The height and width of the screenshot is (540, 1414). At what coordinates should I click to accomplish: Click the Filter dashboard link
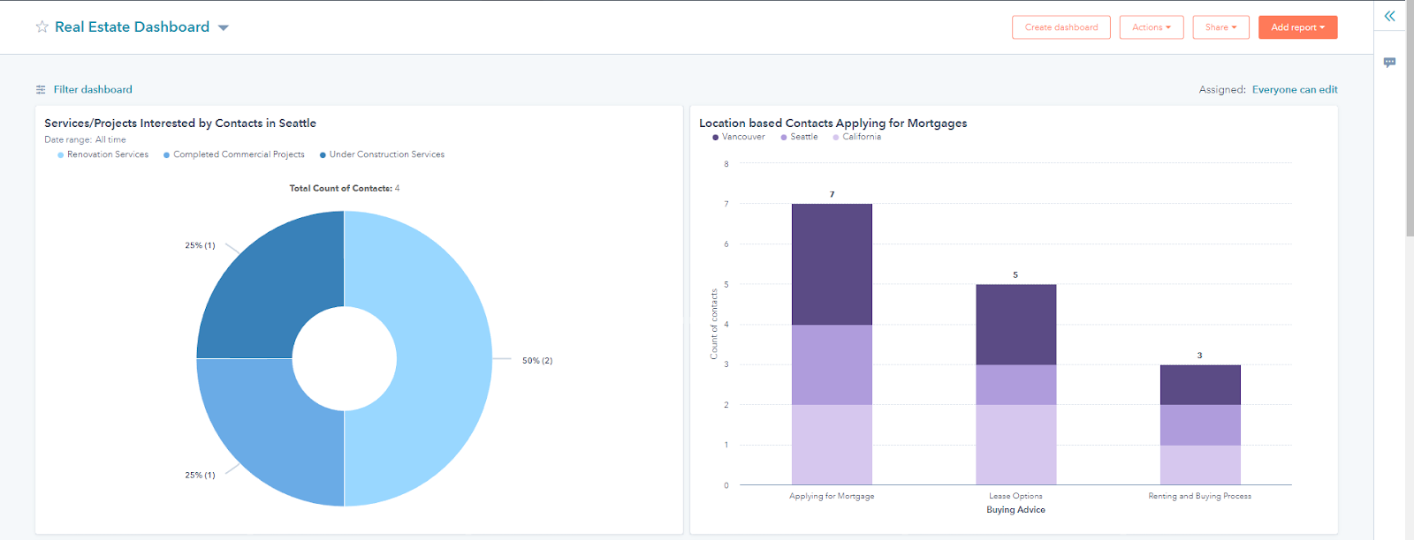93,90
